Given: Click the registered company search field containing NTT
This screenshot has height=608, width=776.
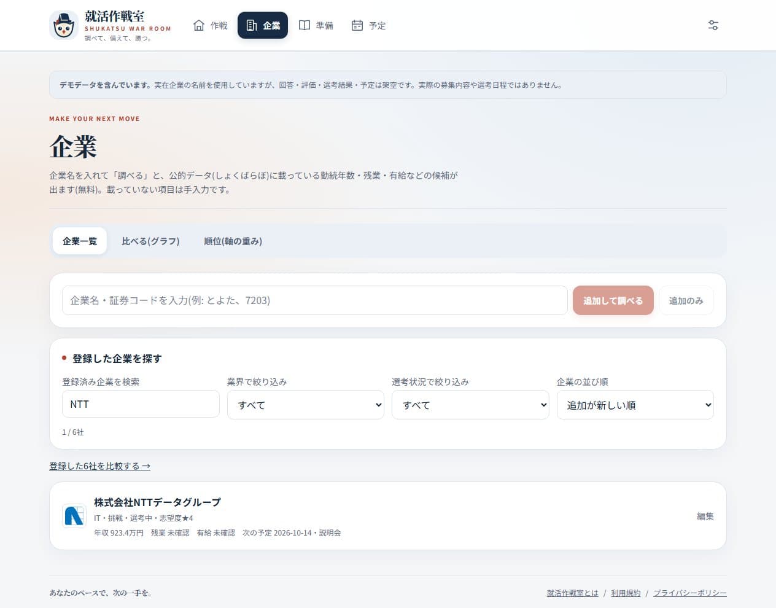Looking at the screenshot, I should (141, 404).
